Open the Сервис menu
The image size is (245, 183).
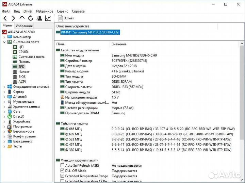tap(62, 11)
